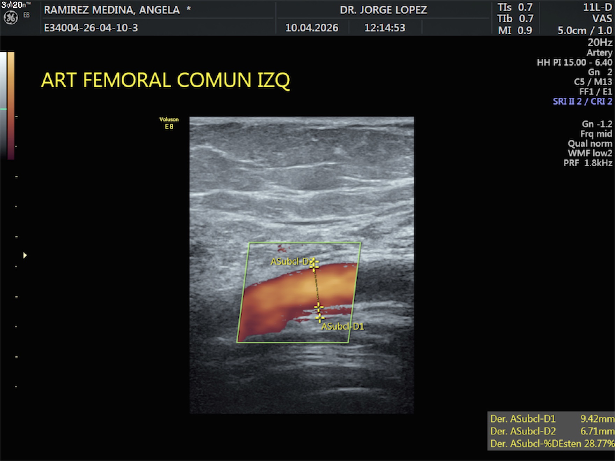Image resolution: width=615 pixels, height=461 pixels.
Task: Click the DR. JORGE LOPEZ field
Action: 383,10
